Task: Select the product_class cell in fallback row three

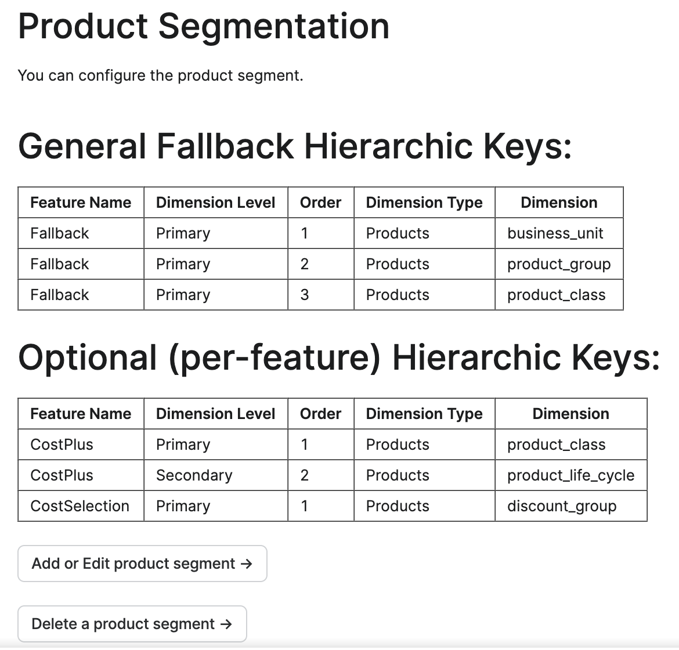Action: (557, 295)
